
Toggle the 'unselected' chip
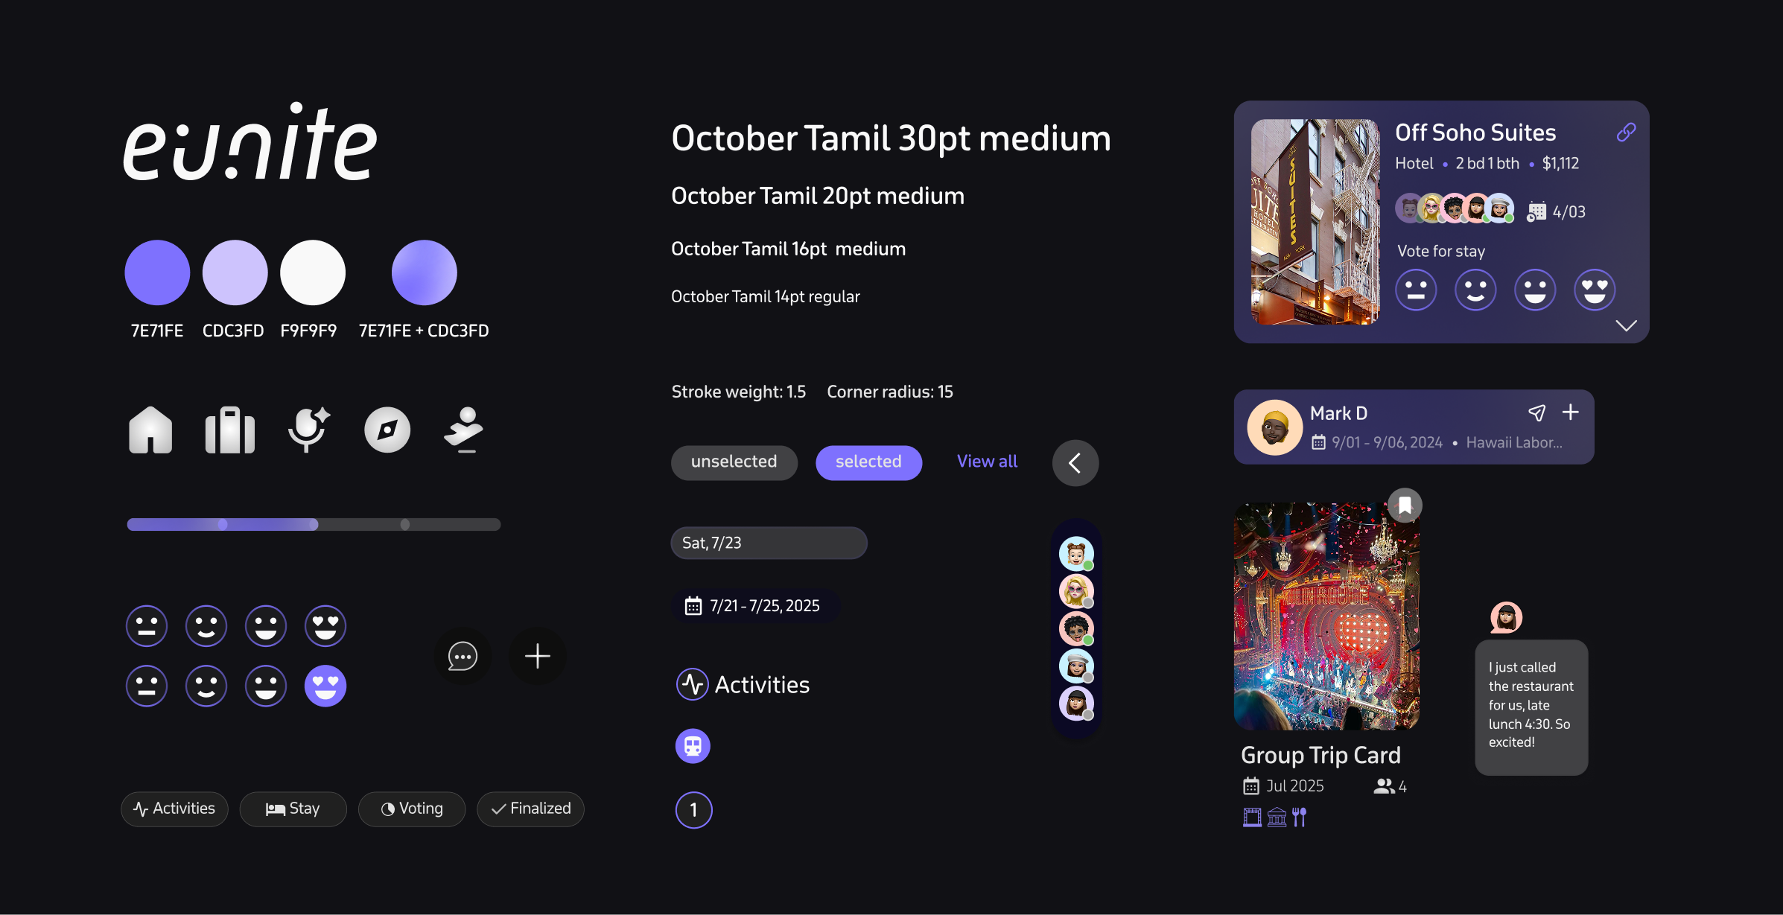[734, 462]
